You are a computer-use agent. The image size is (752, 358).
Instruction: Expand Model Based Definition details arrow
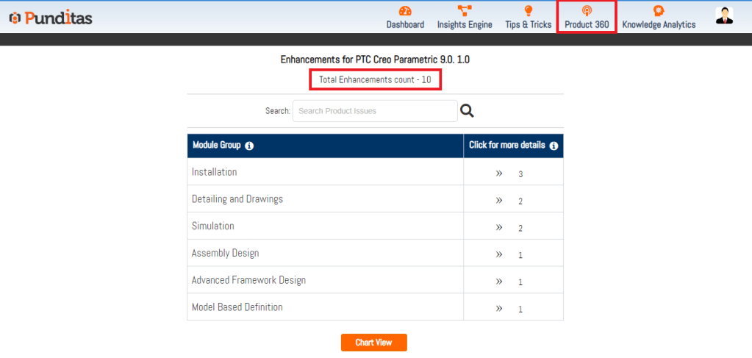click(499, 309)
